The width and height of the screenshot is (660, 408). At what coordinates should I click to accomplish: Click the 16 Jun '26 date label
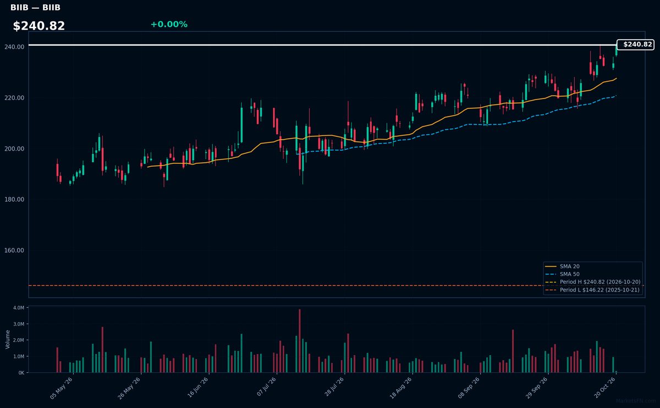[x=197, y=388]
